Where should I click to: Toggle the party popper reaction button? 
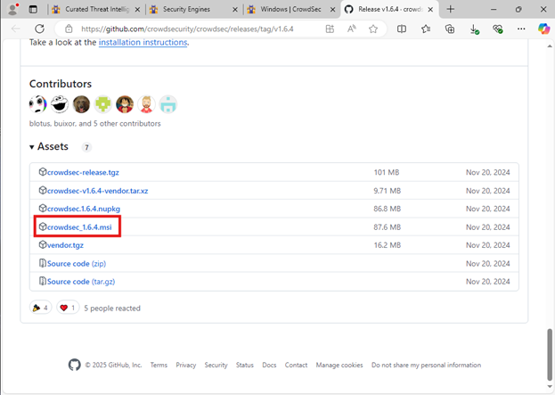click(x=40, y=308)
